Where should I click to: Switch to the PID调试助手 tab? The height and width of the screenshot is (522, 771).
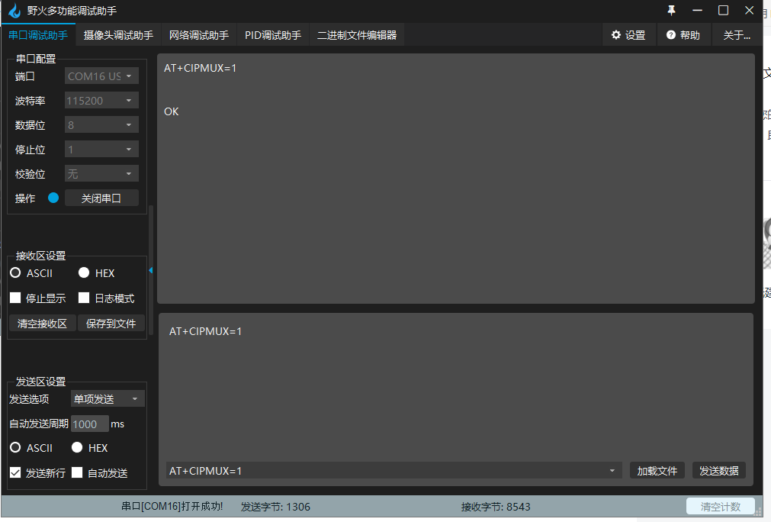tap(273, 35)
